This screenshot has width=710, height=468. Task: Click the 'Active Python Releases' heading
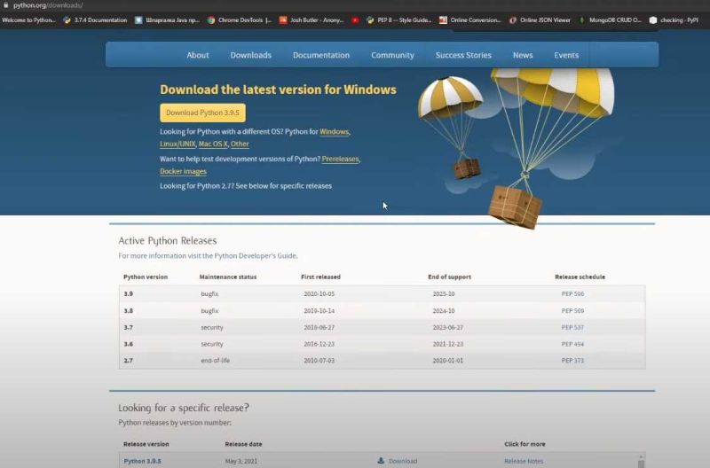(x=168, y=240)
